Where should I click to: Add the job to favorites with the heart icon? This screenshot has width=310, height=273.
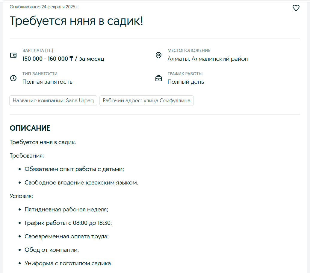pyautogui.click(x=296, y=8)
